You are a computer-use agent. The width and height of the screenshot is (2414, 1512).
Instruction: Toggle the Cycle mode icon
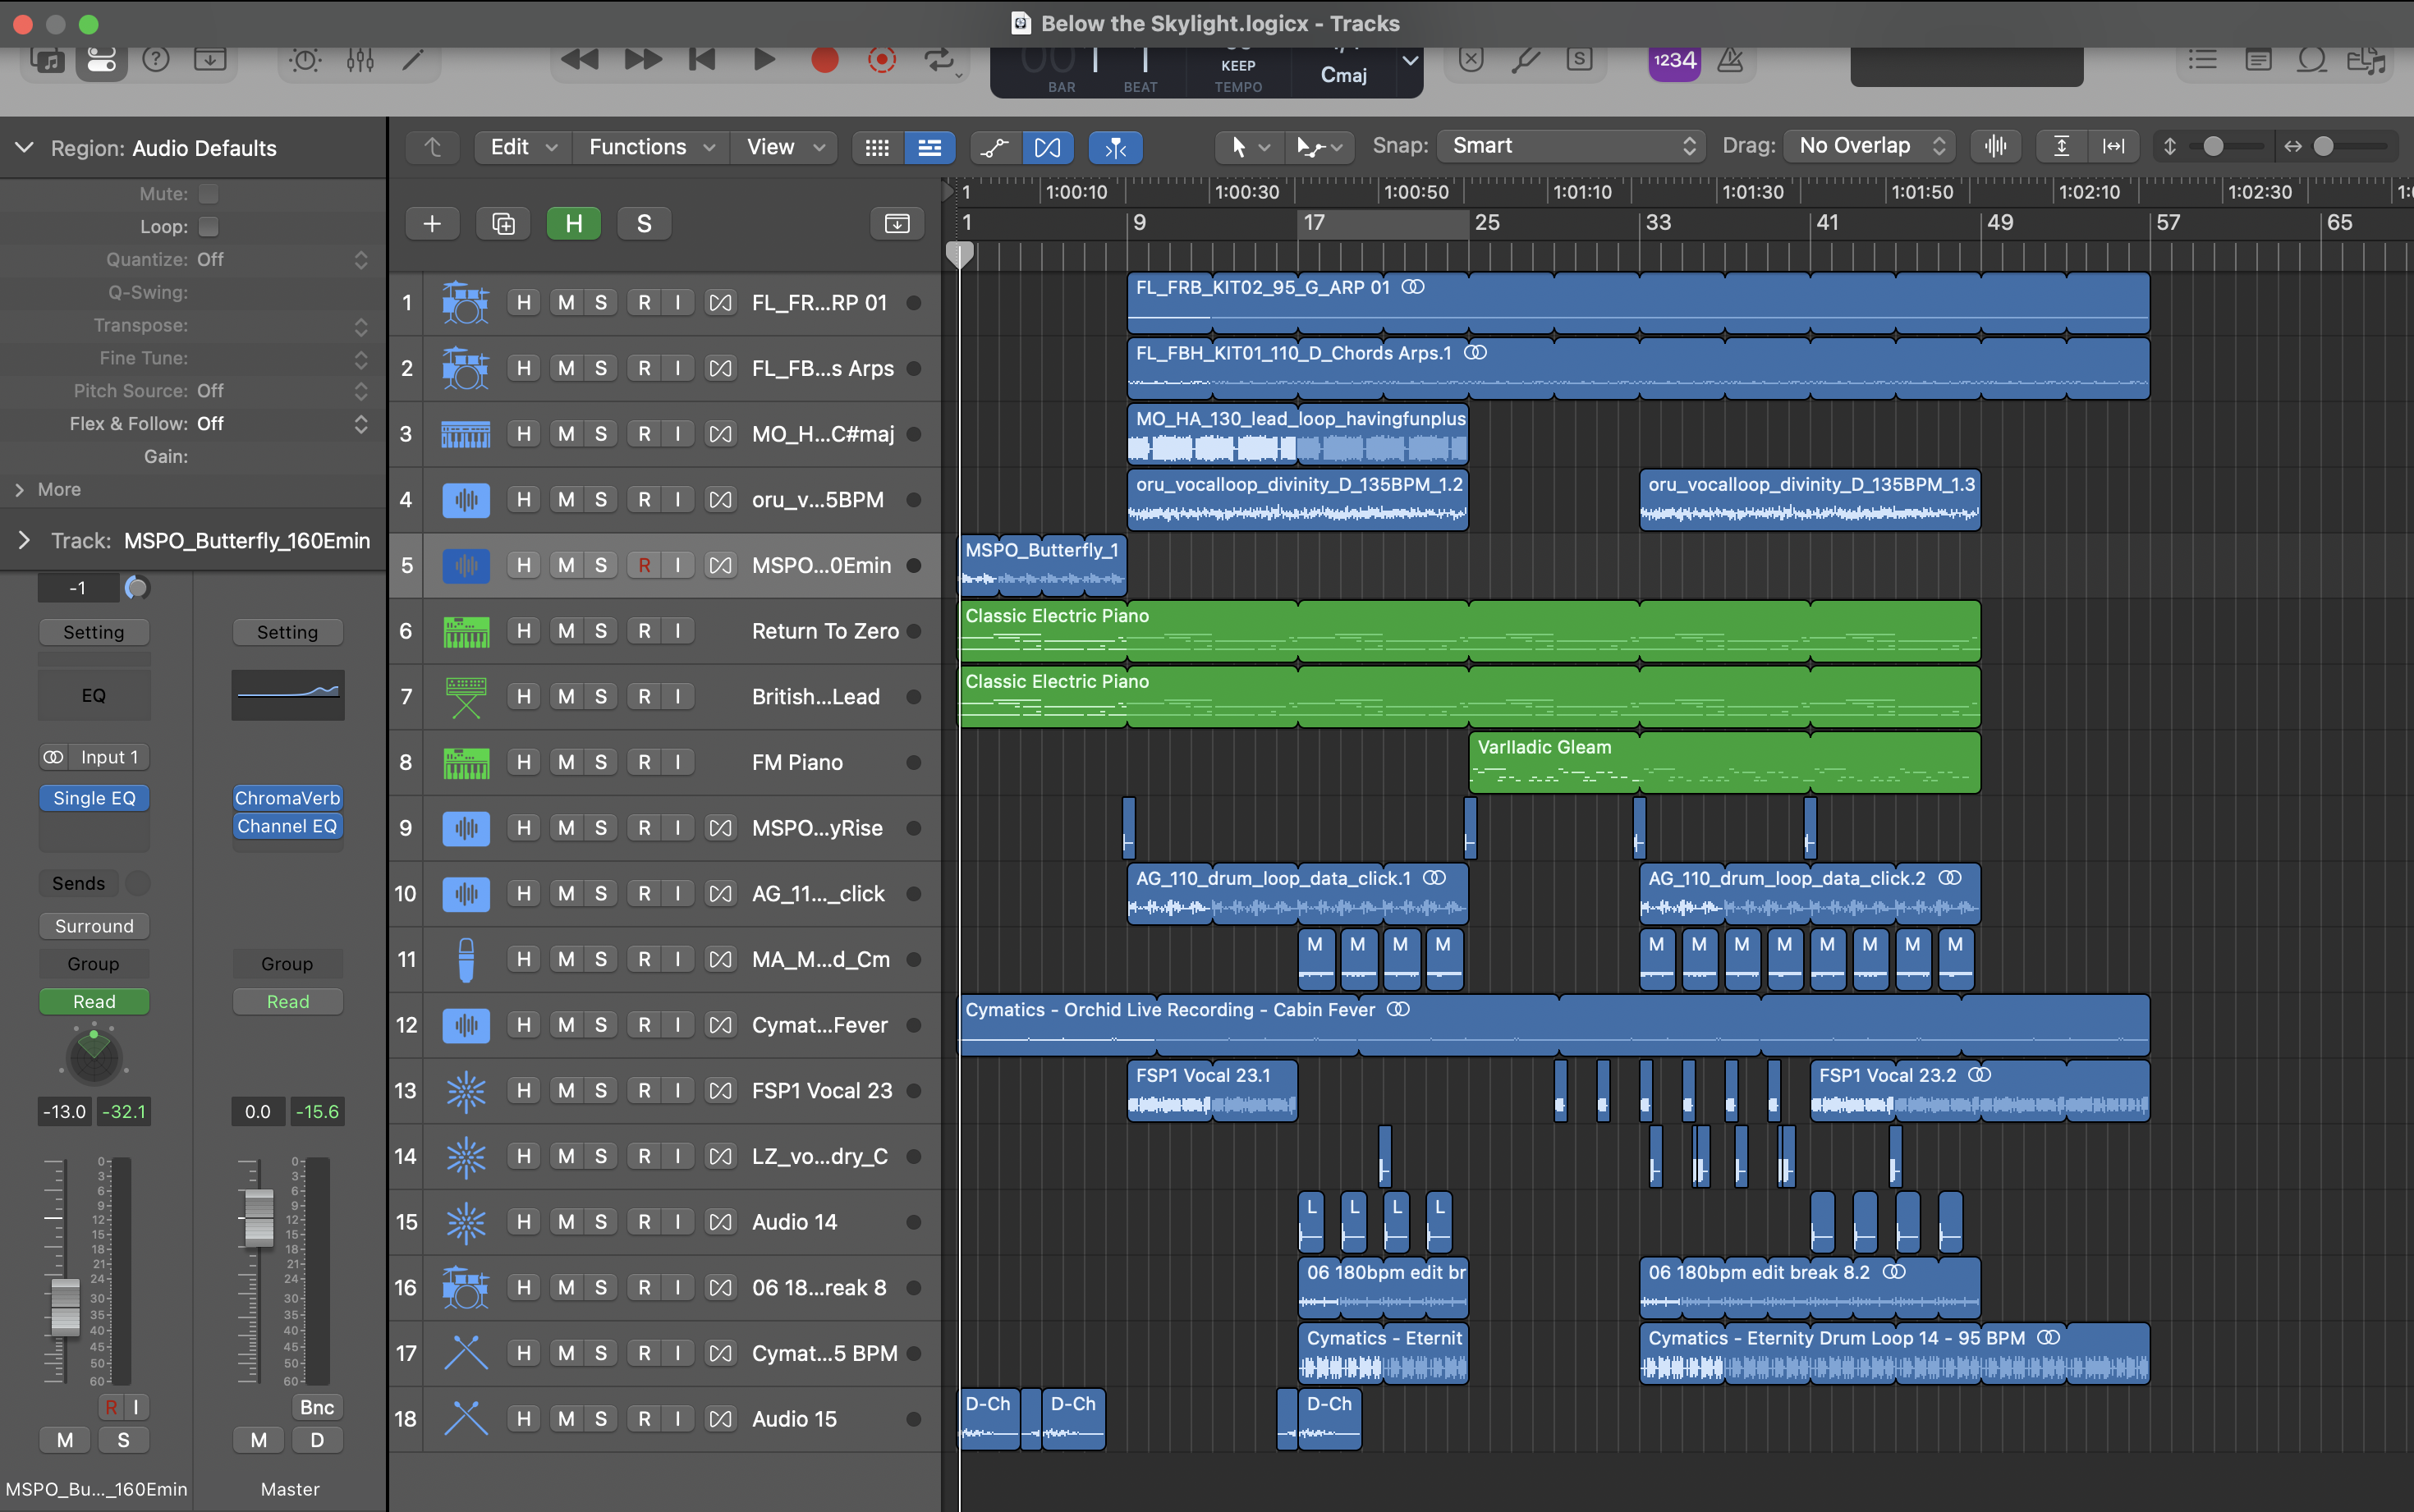click(938, 60)
